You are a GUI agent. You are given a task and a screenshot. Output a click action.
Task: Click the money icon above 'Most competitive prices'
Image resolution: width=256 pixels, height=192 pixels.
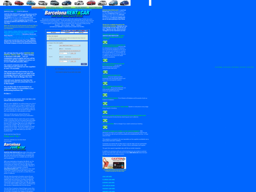(x=105, y=83)
